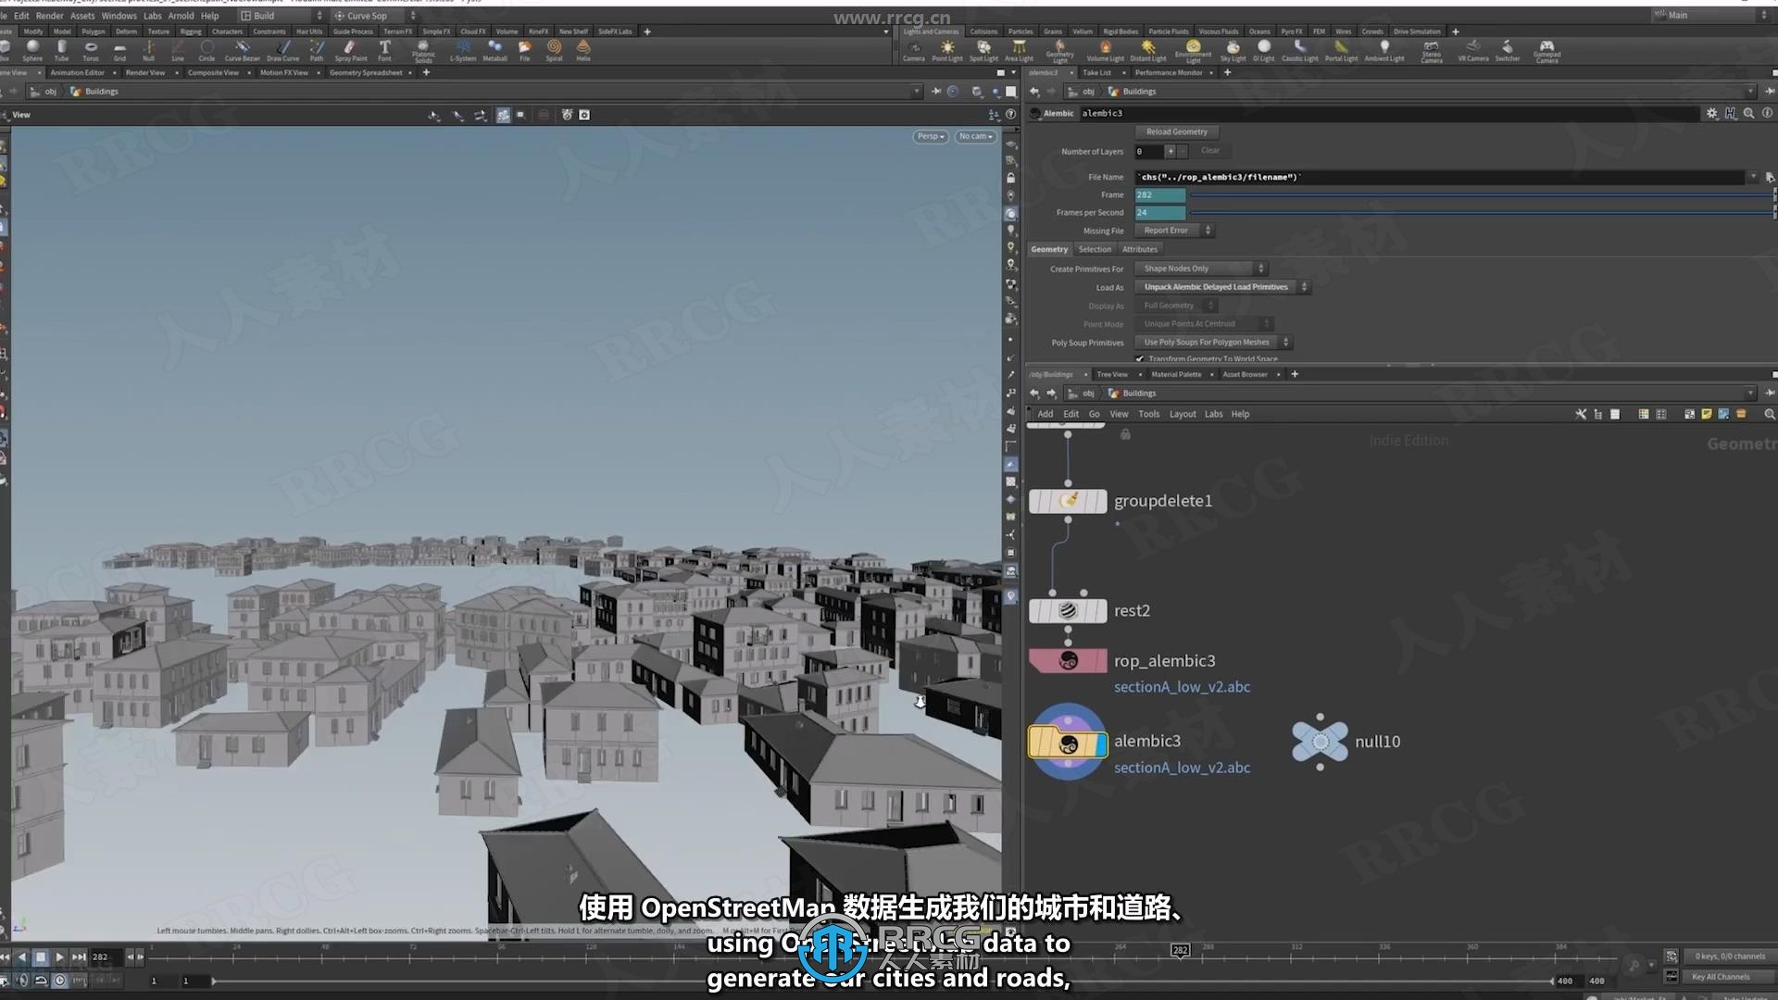Image resolution: width=1778 pixels, height=1000 pixels.
Task: Open the Render menu
Action: click(50, 16)
